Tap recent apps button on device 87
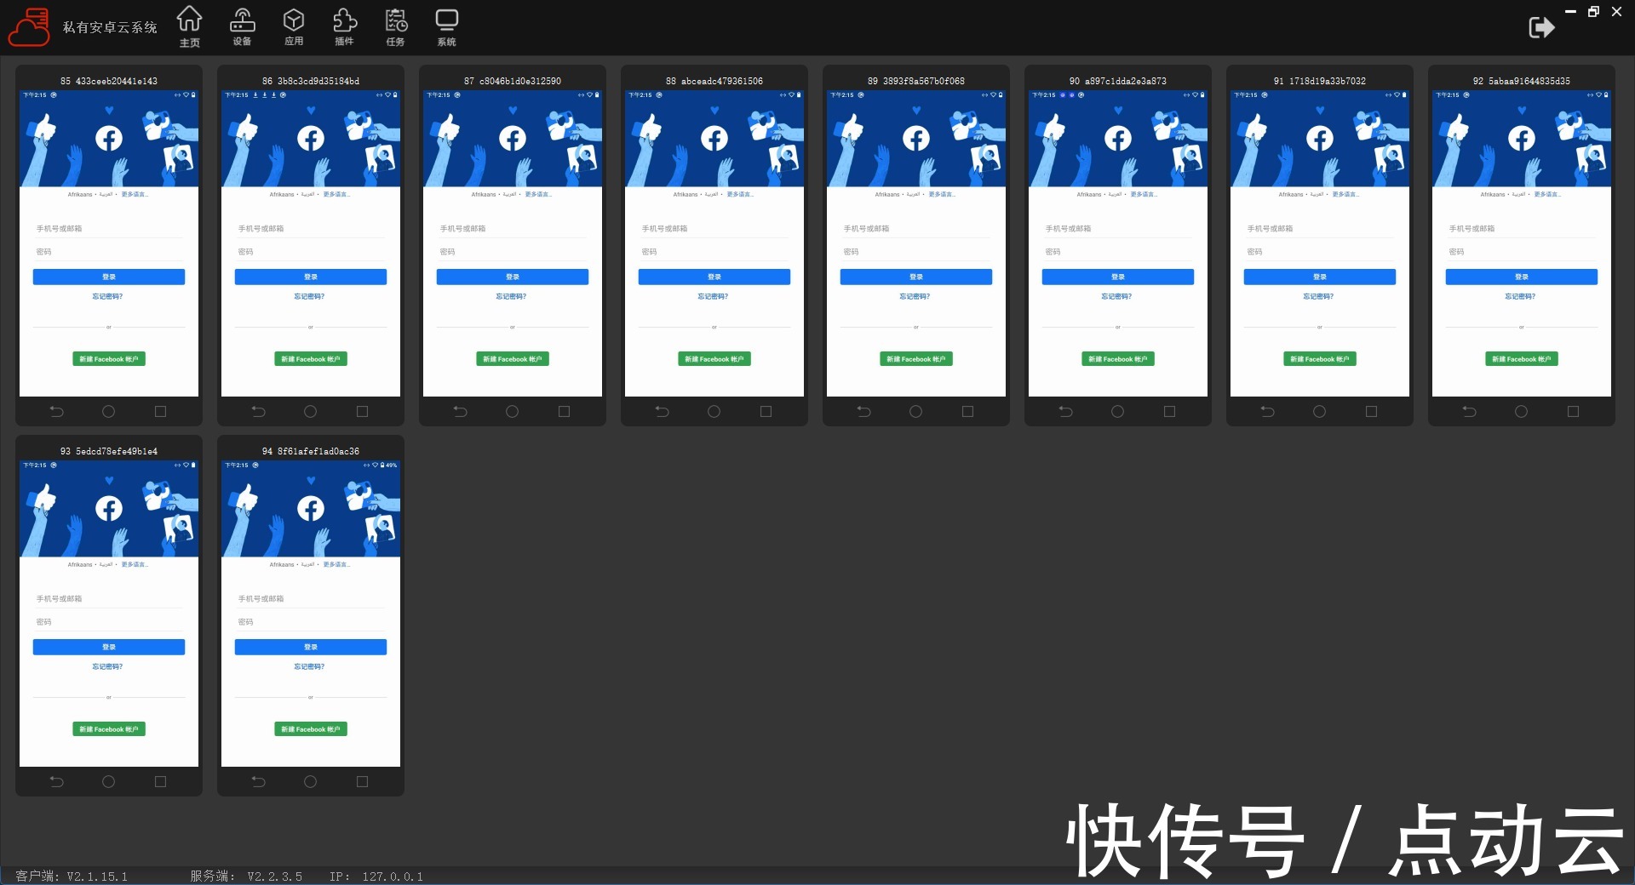This screenshot has width=1635, height=885. (x=564, y=412)
